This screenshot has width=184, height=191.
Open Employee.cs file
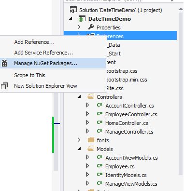[120, 166]
